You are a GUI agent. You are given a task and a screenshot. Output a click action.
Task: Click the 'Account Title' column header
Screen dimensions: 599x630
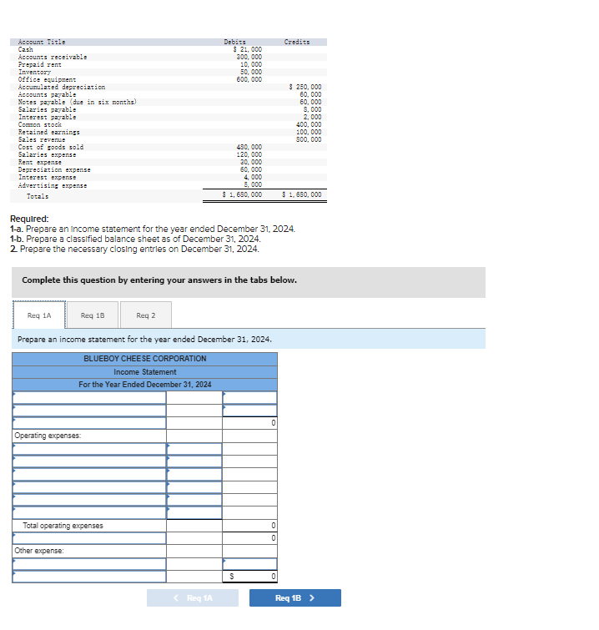(42, 42)
